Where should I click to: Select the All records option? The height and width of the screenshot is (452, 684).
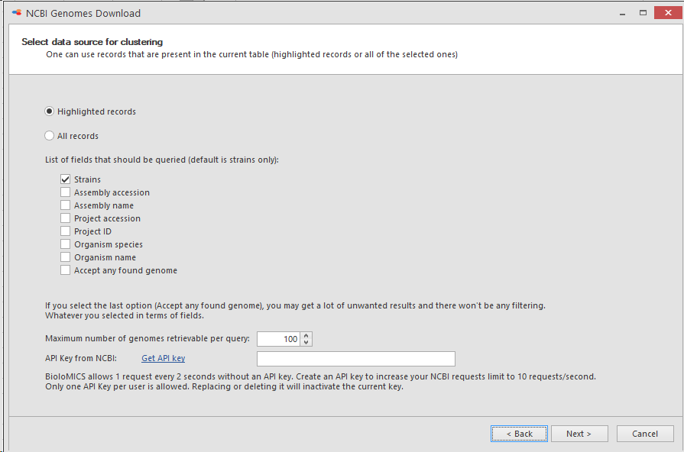tap(49, 136)
